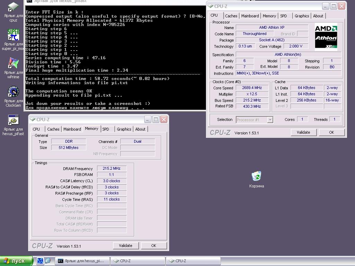The height and width of the screenshot is (266, 355).
Task: Click the DRAM Frequency value 215.2 MHz
Action: (112, 169)
